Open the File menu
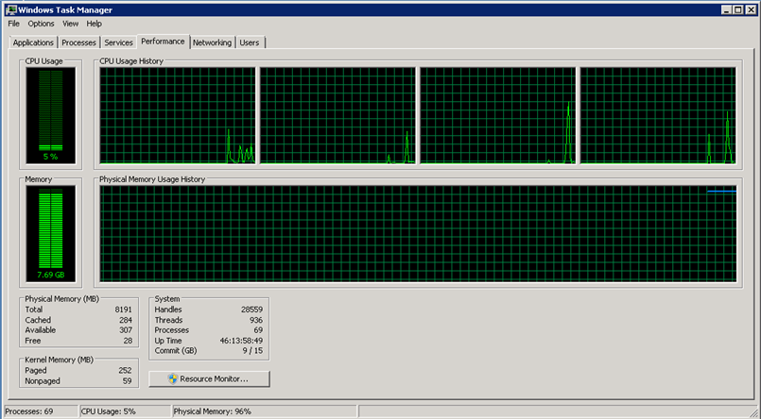761x419 pixels. [13, 24]
